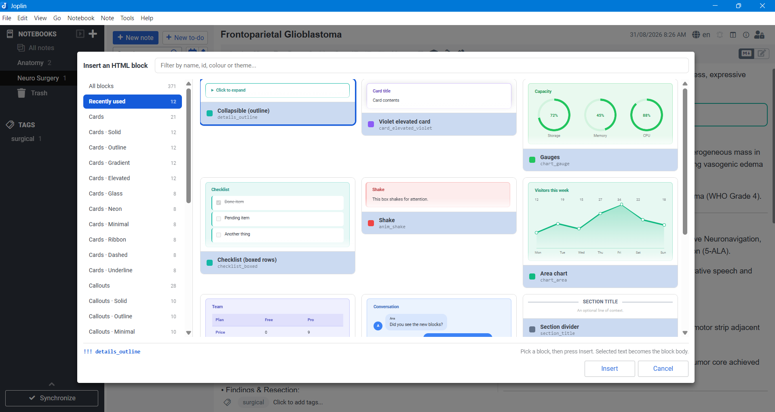Screen dimensions: 775x412
Task: Select the Cards category with 21 blocks
Action: 133,117
